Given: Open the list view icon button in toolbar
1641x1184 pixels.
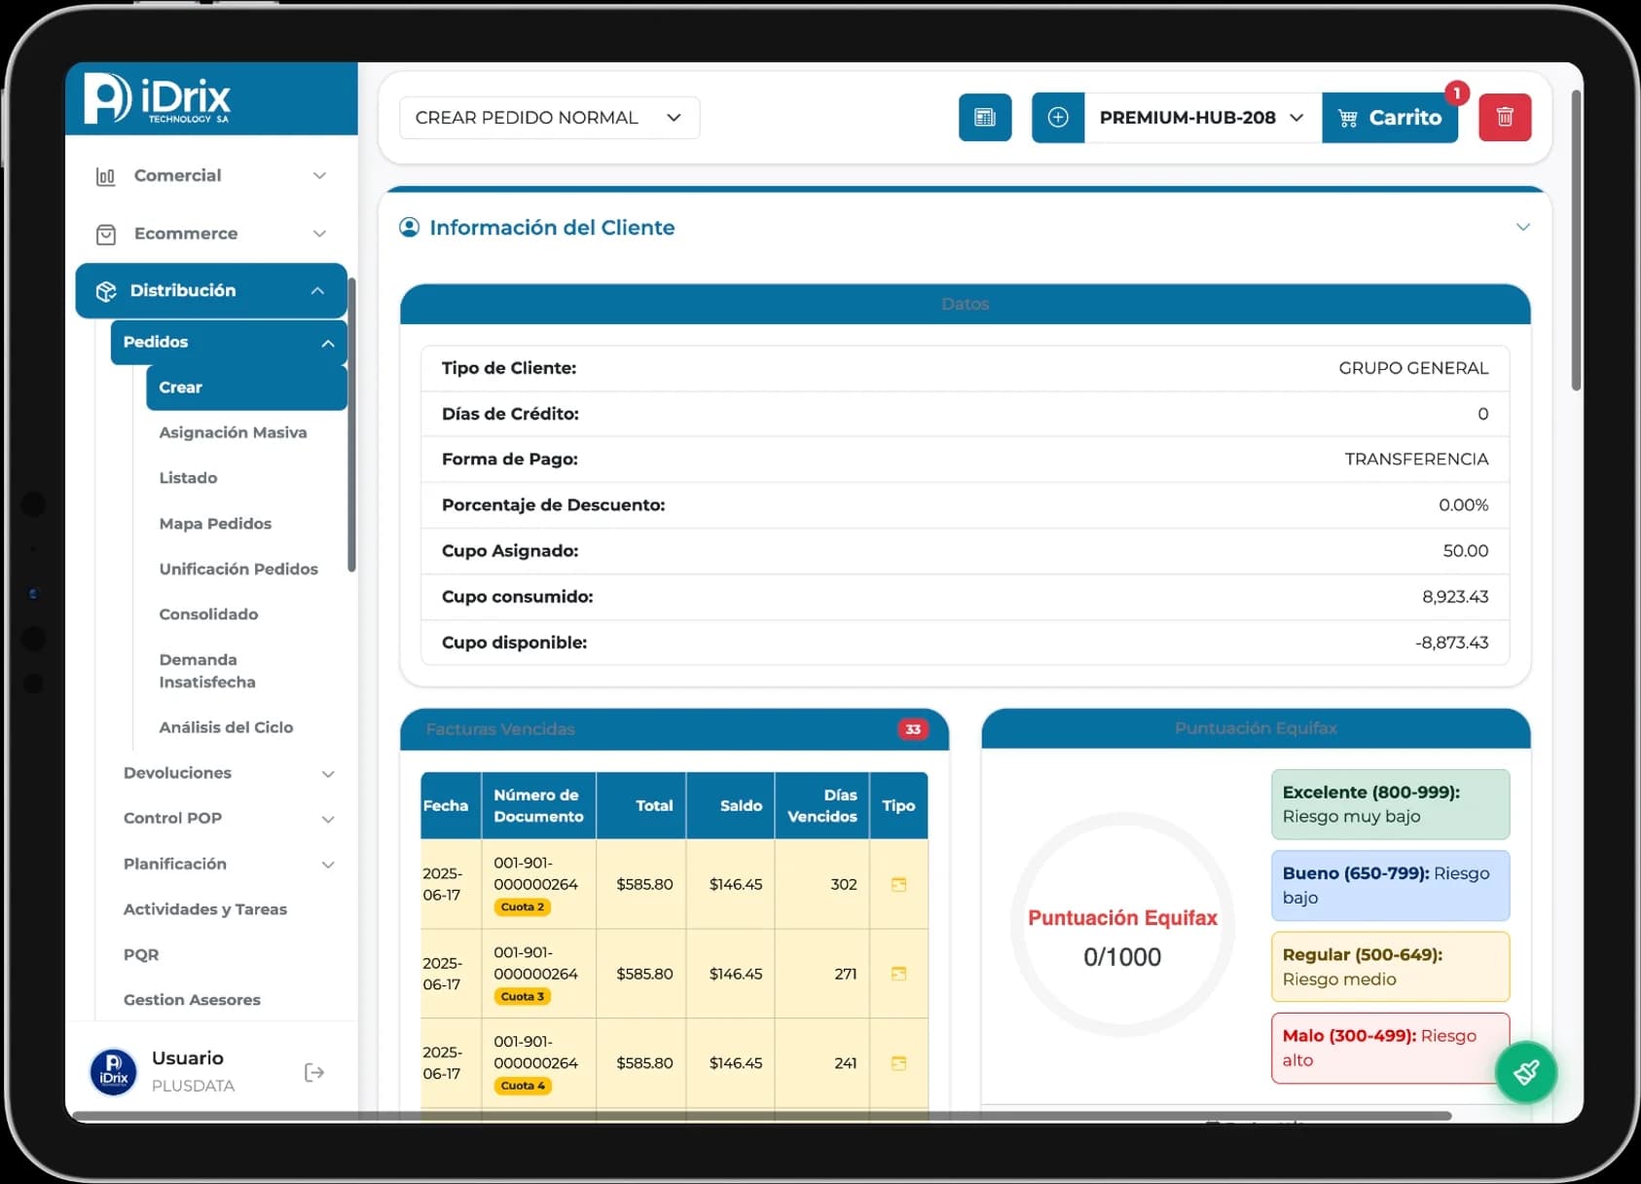Looking at the screenshot, I should 985,118.
